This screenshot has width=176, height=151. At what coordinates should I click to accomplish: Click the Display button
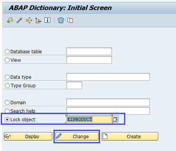point(28,136)
